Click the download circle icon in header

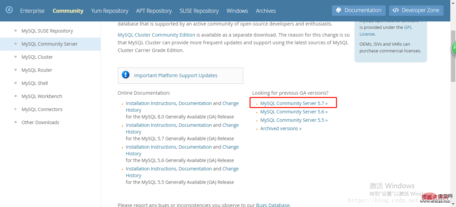point(9,10)
